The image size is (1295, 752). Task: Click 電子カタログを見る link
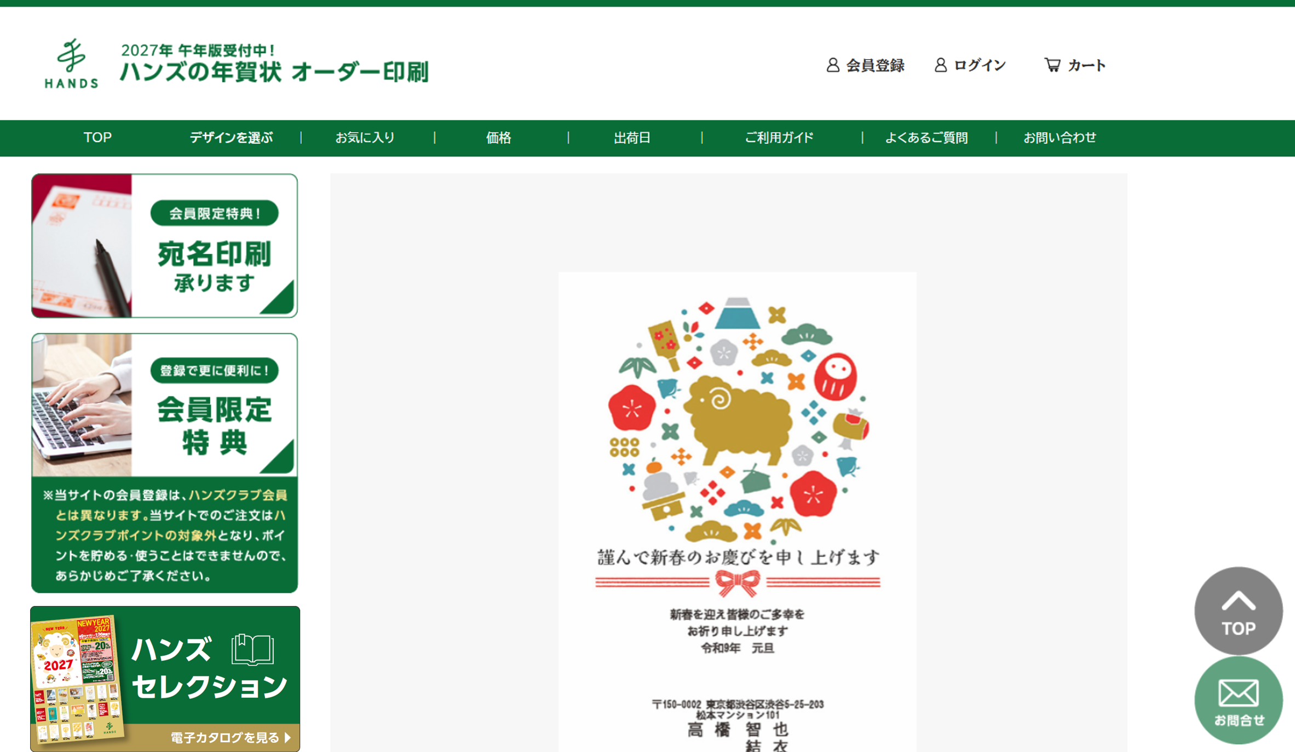tap(231, 738)
